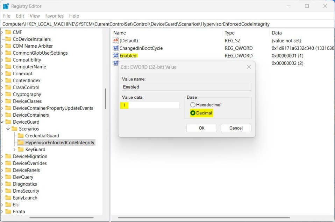Viewport: 335px width, 222px height.
Task: Select the Decimal base option
Action: point(201,113)
